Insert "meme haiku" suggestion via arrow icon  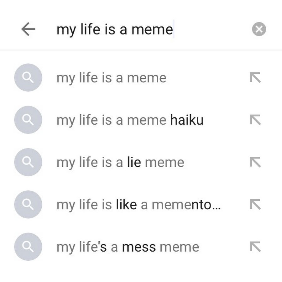[x=255, y=120]
